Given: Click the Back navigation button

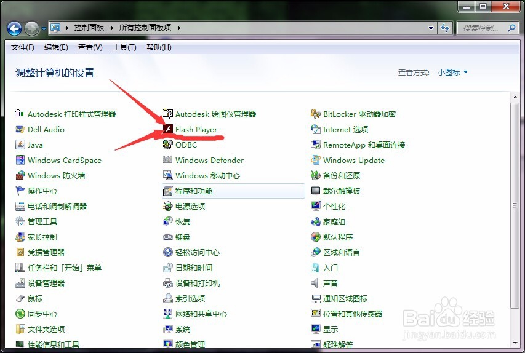Looking at the screenshot, I should click(x=14, y=28).
